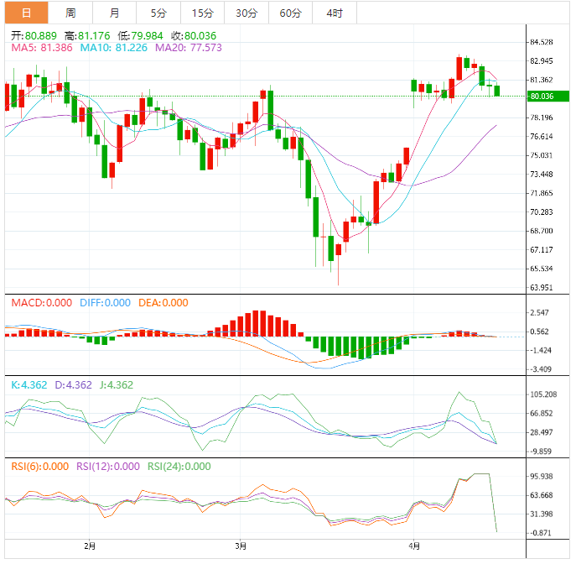Click the 84.528 price axis label
Viewport: 576px width, 564px height.
point(542,42)
